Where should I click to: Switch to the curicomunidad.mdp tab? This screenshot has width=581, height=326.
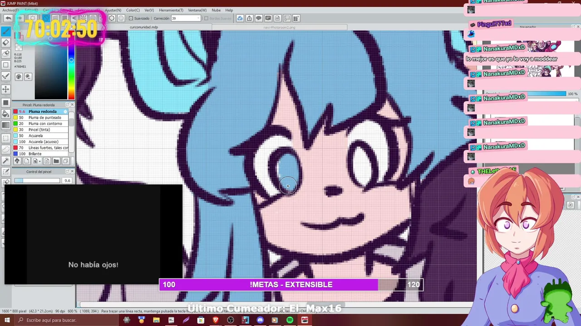[144, 27]
